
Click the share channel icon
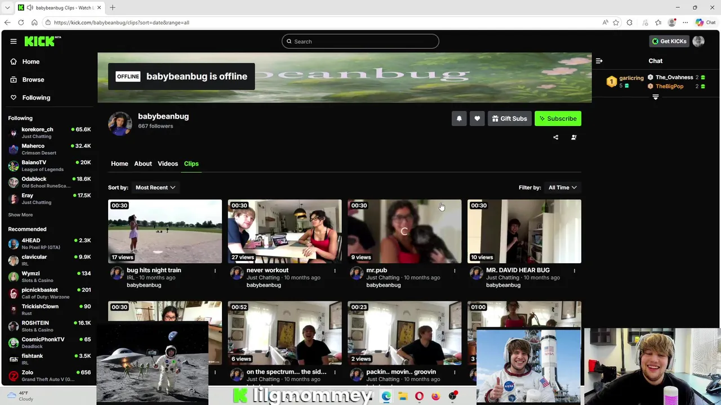pyautogui.click(x=555, y=137)
